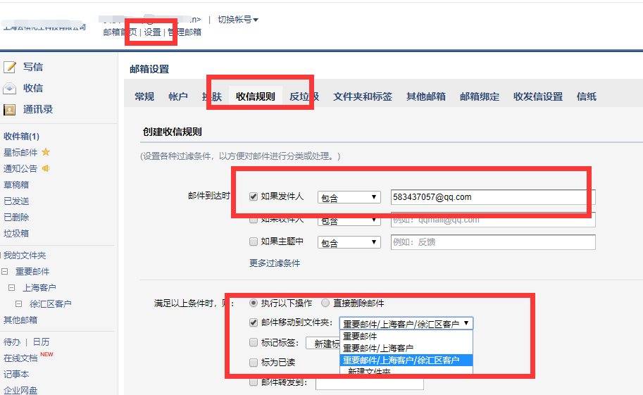
Task: Collapse the 重要邮件 folder tree node
Action: [x=5, y=272]
